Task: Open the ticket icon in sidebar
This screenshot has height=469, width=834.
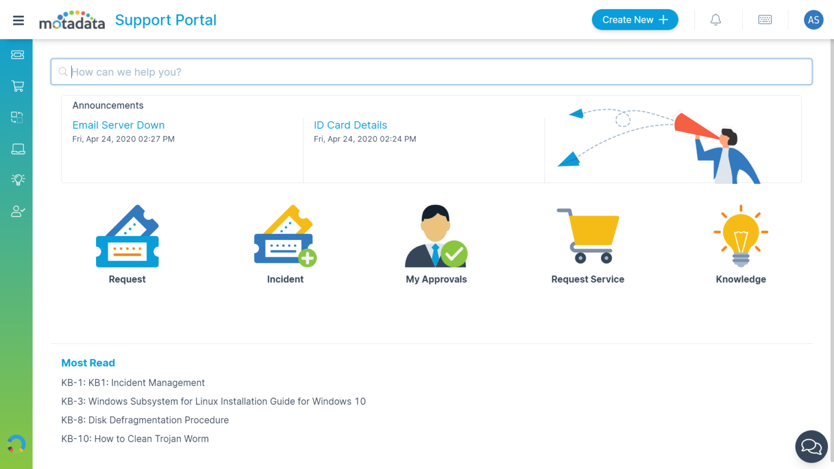Action: tap(17, 55)
